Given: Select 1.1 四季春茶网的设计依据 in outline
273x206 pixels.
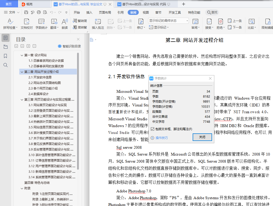Looking at the screenshot, I should click(x=46, y=61).
